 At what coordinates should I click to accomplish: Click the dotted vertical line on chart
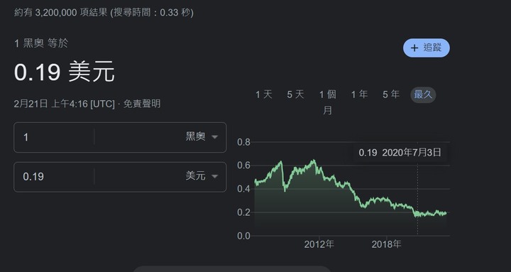click(x=417, y=198)
